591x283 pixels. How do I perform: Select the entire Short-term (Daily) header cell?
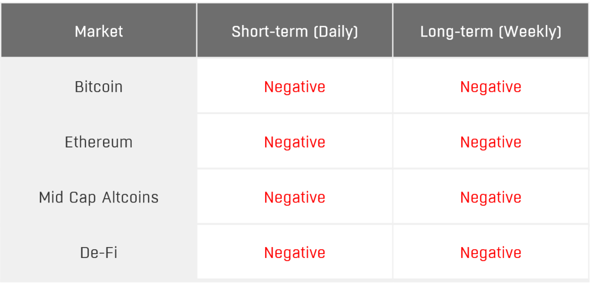click(295, 30)
